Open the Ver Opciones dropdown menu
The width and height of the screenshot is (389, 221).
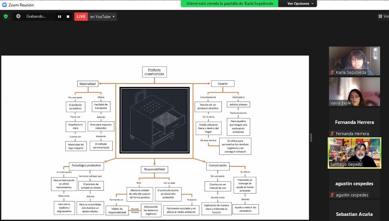click(300, 4)
